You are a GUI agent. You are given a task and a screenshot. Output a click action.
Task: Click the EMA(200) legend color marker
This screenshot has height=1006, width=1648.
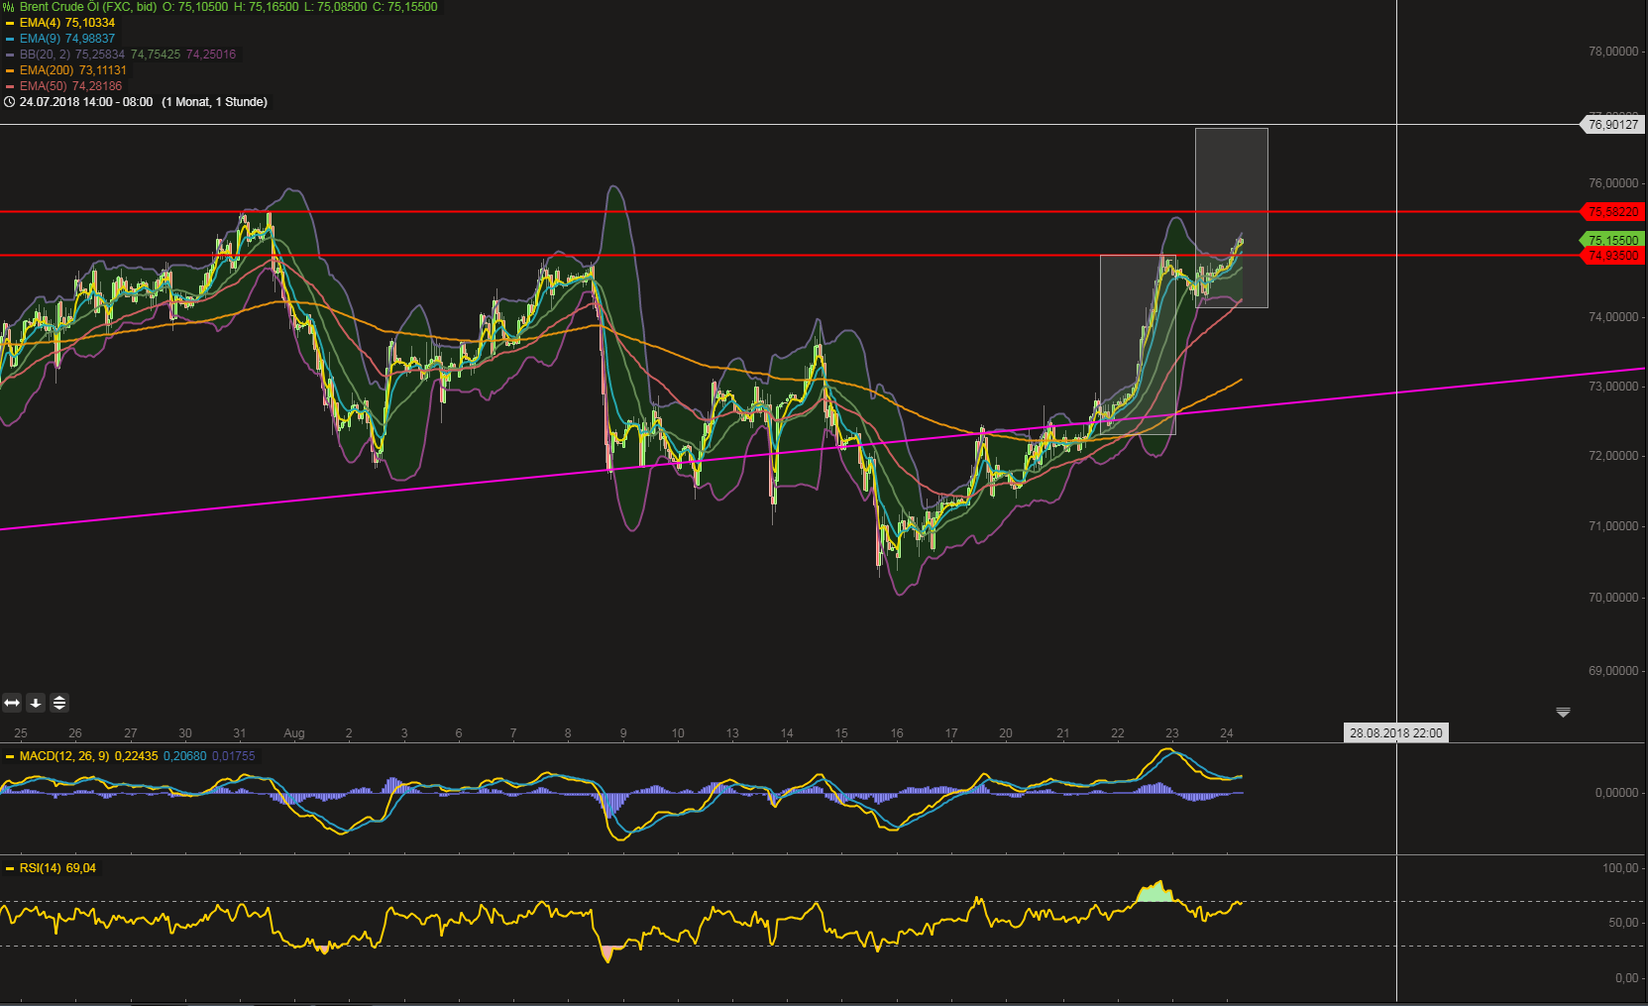[x=9, y=69]
